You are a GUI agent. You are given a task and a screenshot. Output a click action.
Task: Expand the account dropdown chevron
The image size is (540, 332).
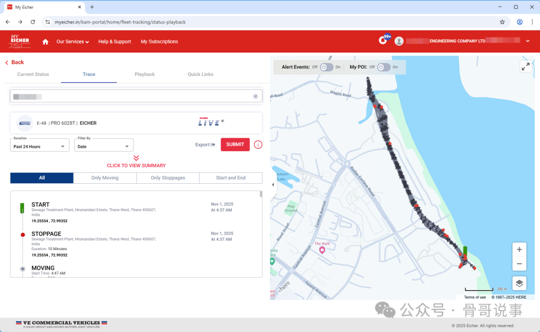click(527, 41)
